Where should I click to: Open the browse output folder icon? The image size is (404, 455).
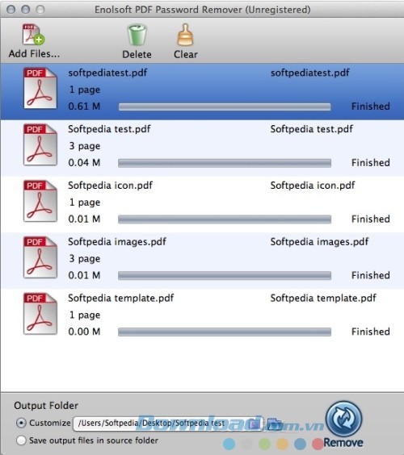coord(275,424)
